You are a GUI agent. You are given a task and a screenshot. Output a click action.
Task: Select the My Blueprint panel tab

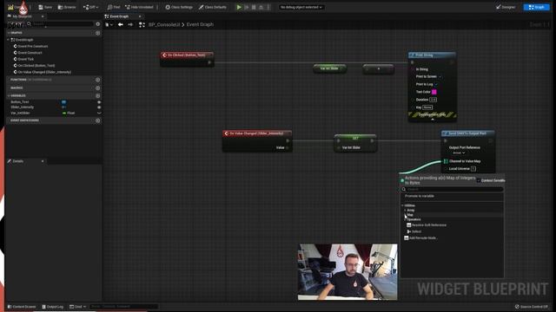22,16
